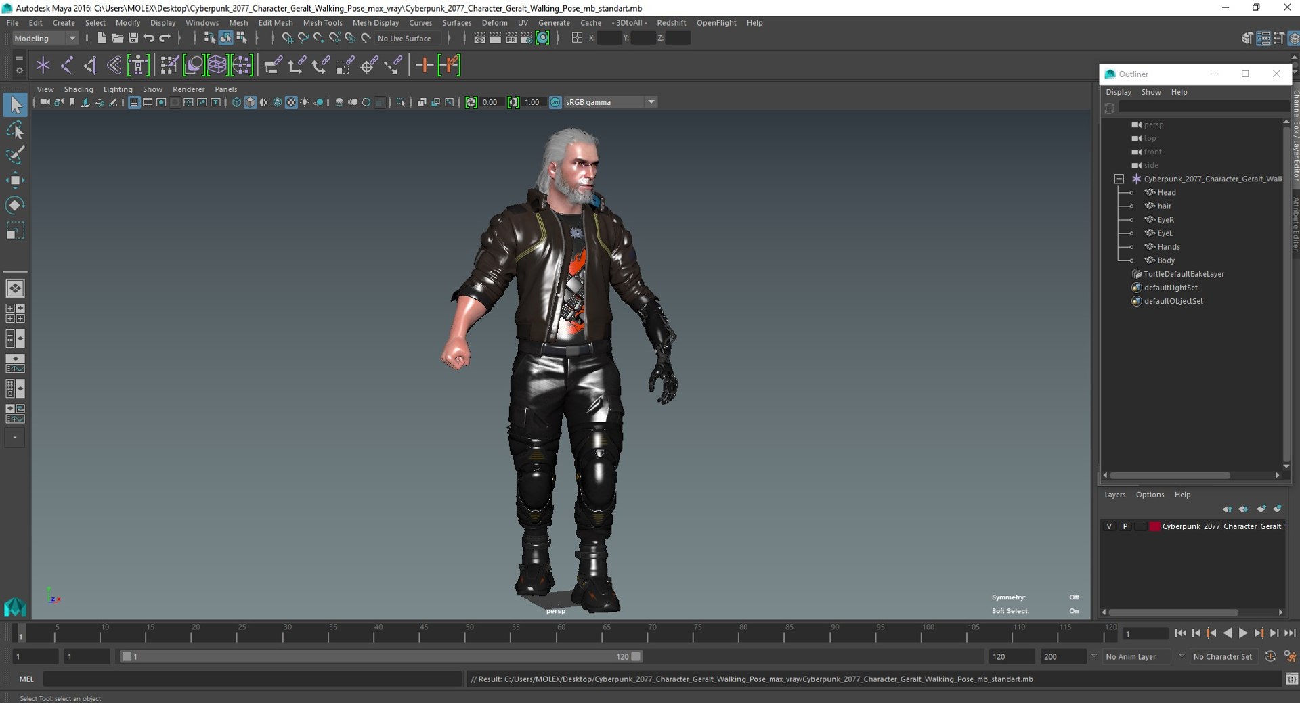
Task: Activate the Lasso Select tool
Action: [15, 130]
